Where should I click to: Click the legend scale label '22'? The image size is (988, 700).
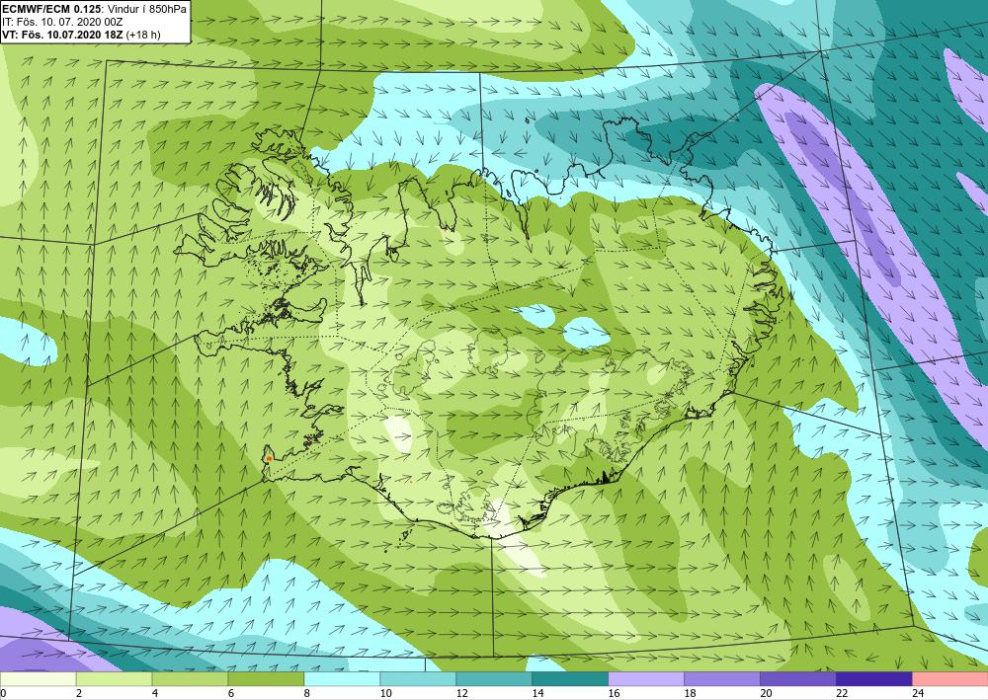click(842, 693)
